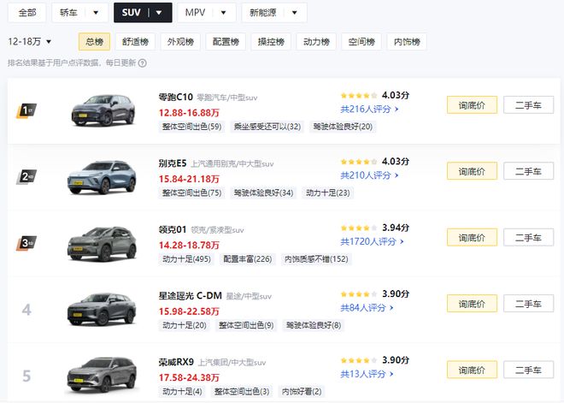Open the MPV dropdown arrow

point(223,13)
